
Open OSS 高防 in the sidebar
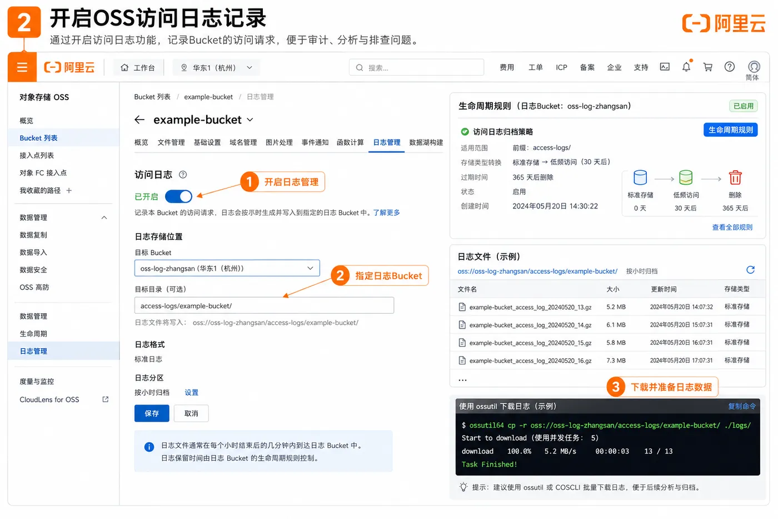tap(34, 287)
